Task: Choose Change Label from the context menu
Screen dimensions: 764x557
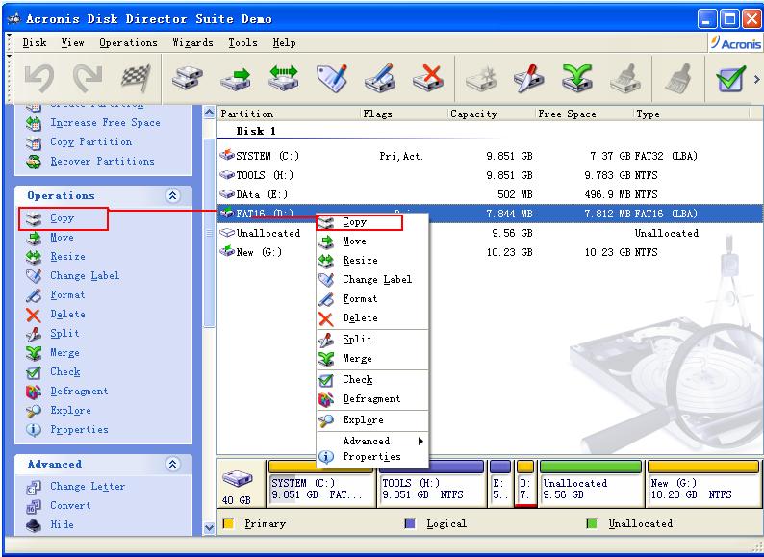Action: pyautogui.click(x=372, y=279)
